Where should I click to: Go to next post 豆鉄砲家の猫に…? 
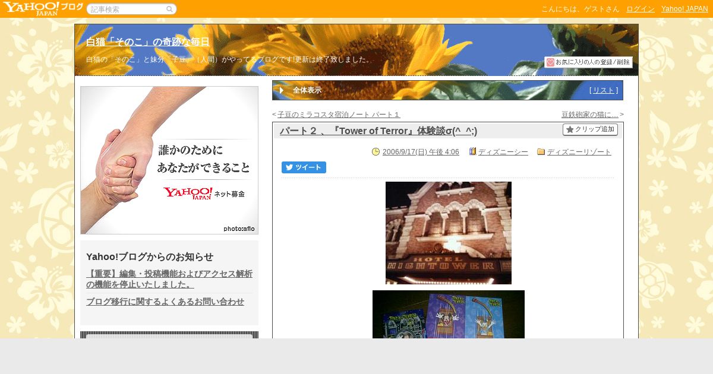[590, 115]
